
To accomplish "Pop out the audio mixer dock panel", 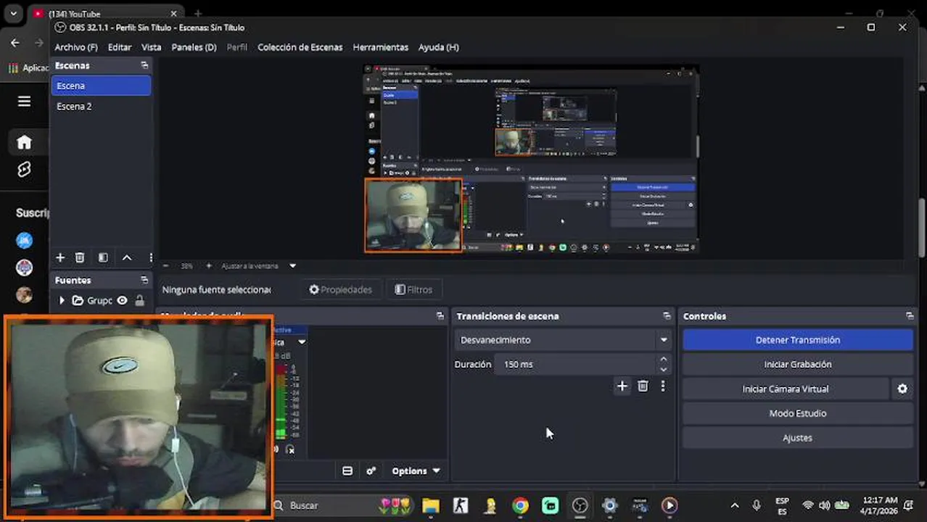I will (x=440, y=316).
